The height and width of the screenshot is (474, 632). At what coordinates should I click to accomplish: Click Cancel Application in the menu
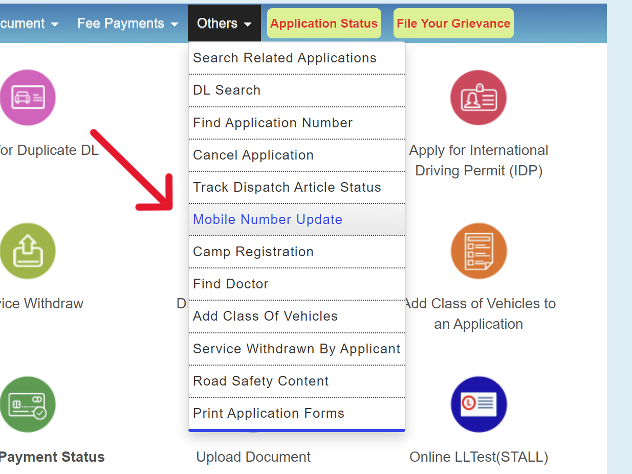point(253,155)
